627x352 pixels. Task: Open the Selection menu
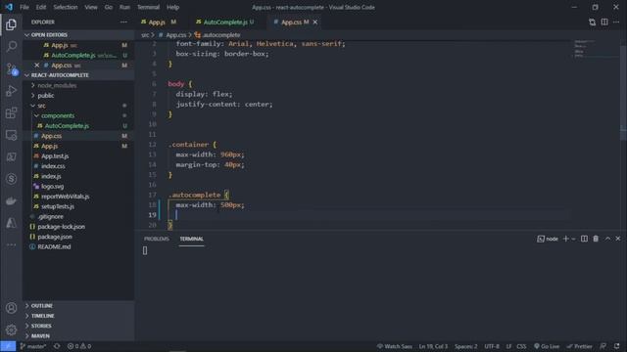(x=66, y=7)
